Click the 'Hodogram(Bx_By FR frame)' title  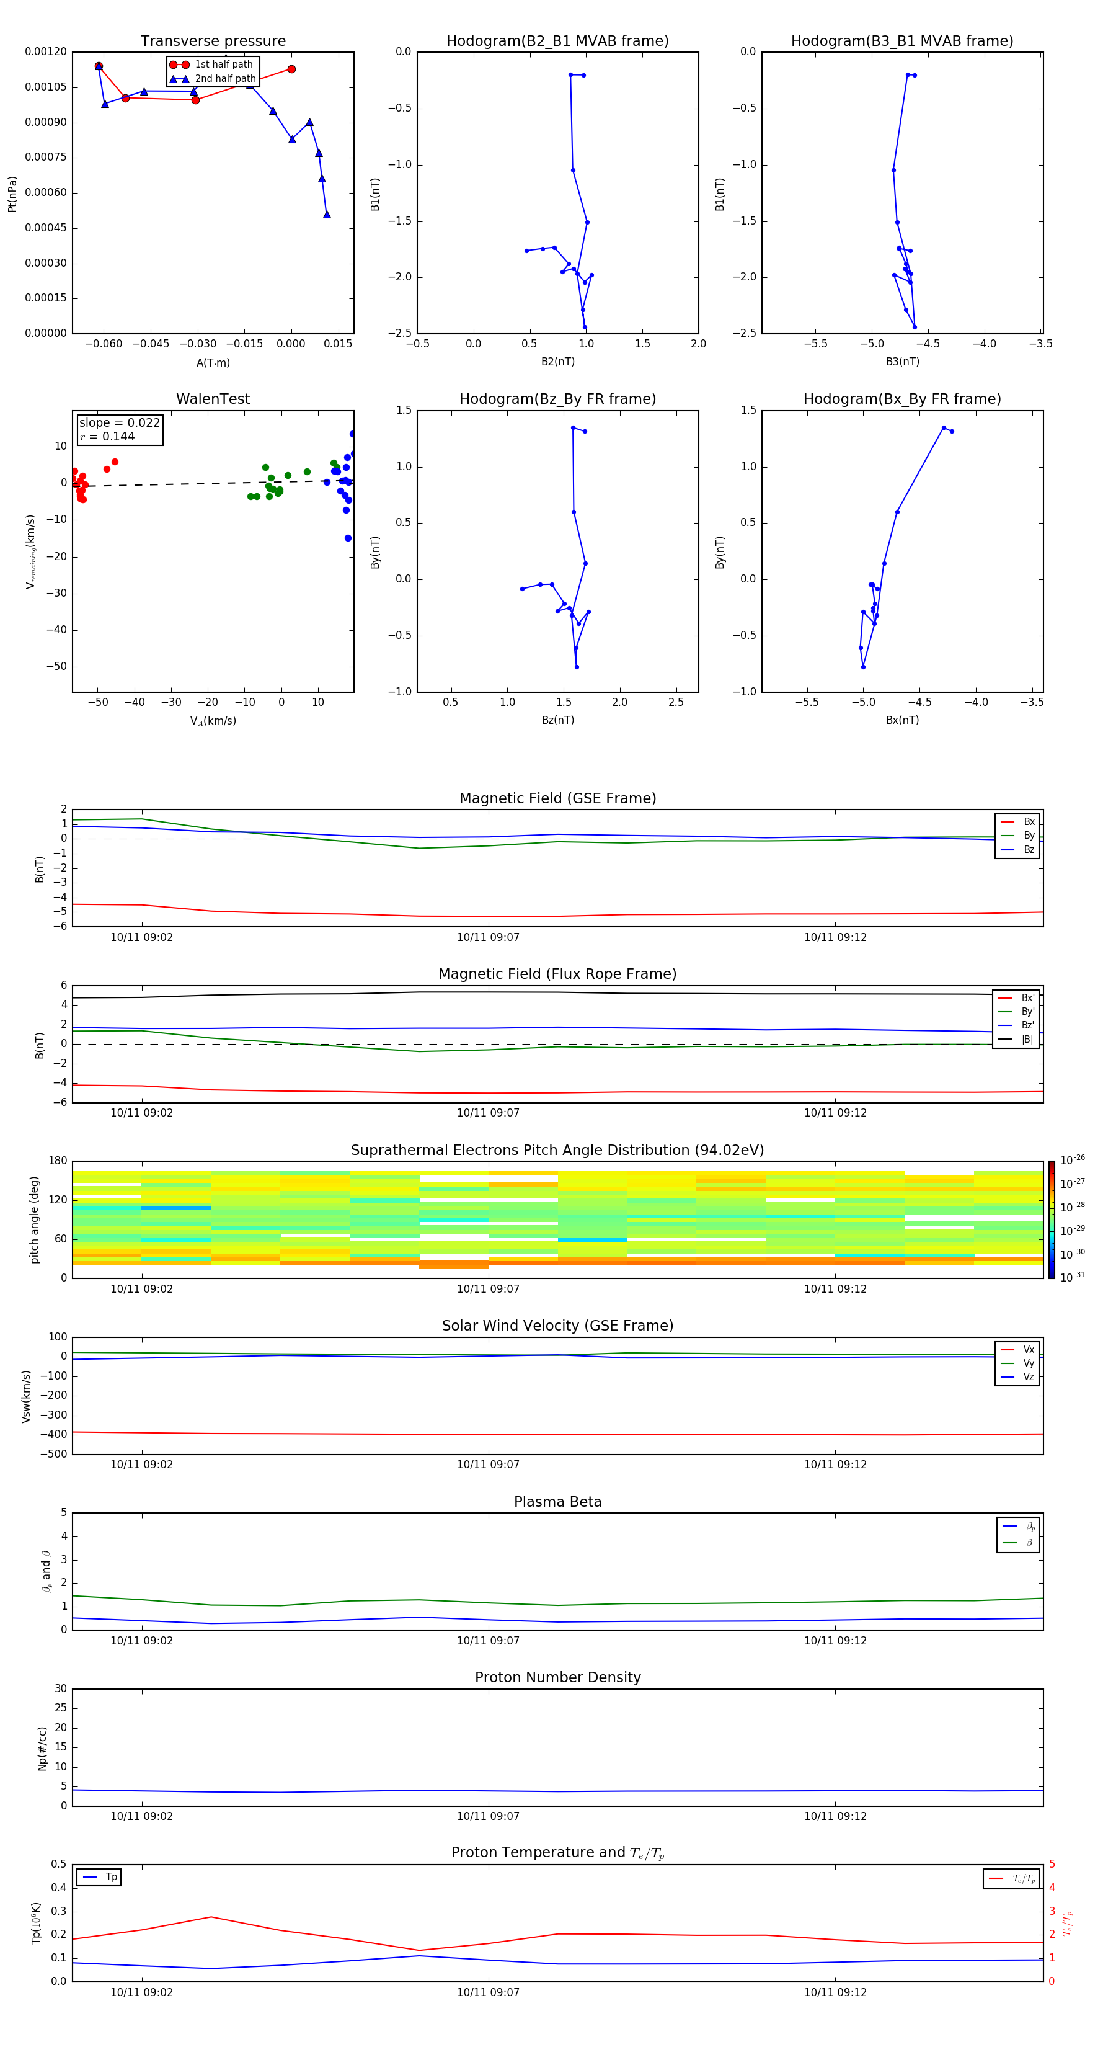click(x=901, y=399)
